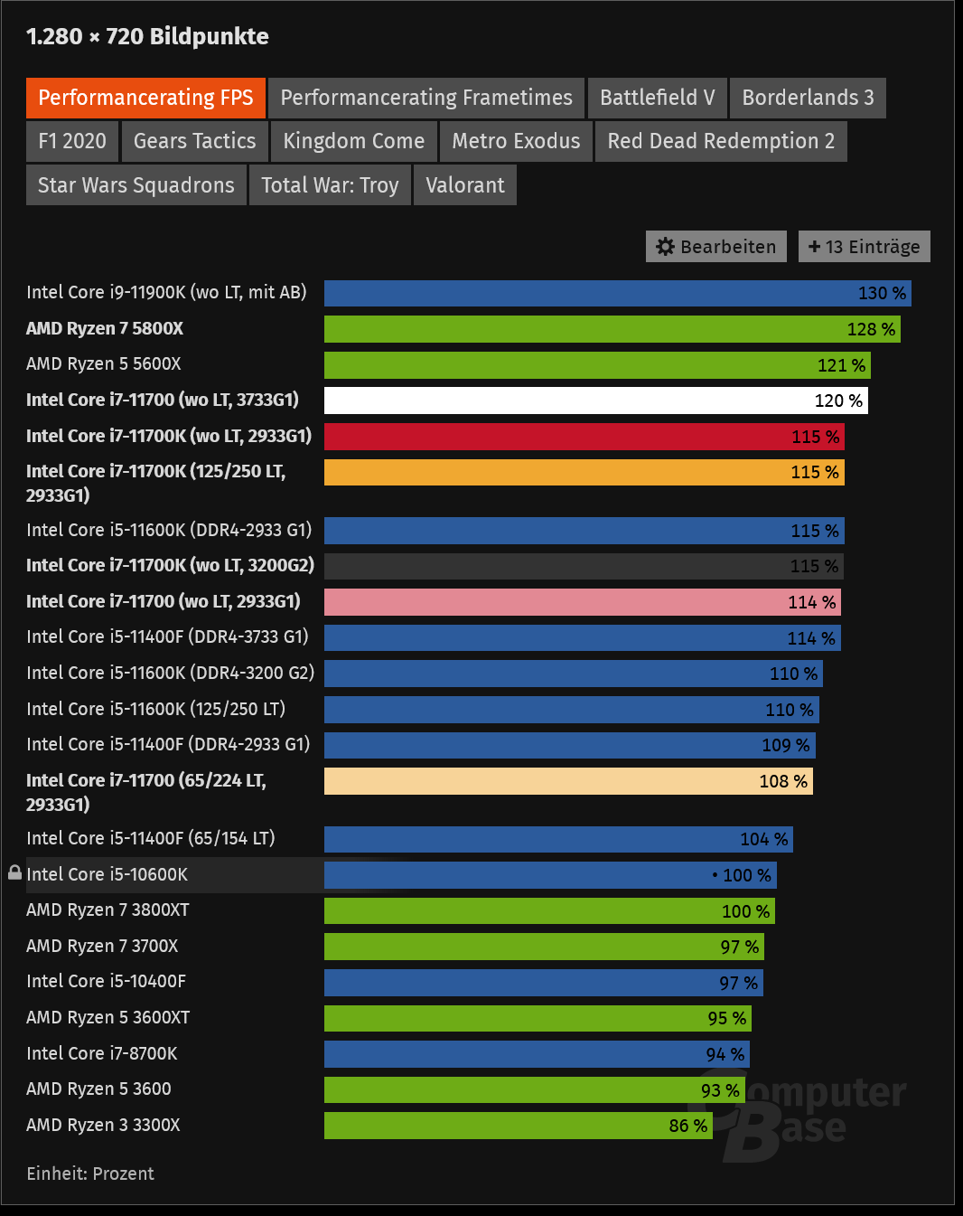Click the beige 108 % bar
Viewport: 963px width, 1216px height.
click(568, 781)
